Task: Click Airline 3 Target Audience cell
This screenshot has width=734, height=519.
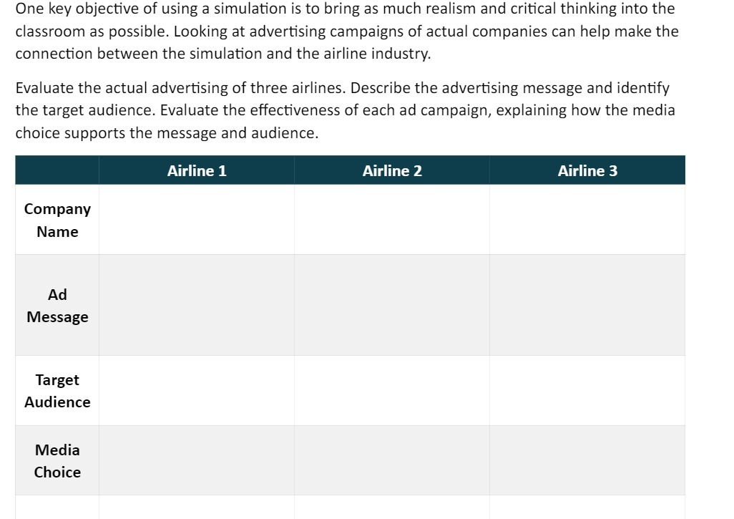Action: 587,391
